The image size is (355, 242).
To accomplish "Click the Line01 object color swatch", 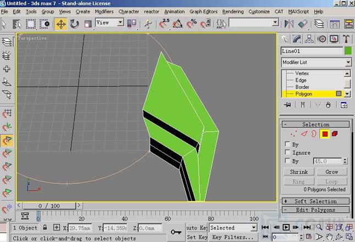I will (x=348, y=51).
